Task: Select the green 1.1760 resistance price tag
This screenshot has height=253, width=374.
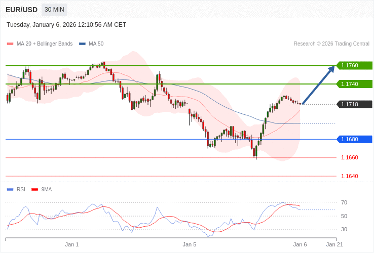Action: tap(354, 65)
